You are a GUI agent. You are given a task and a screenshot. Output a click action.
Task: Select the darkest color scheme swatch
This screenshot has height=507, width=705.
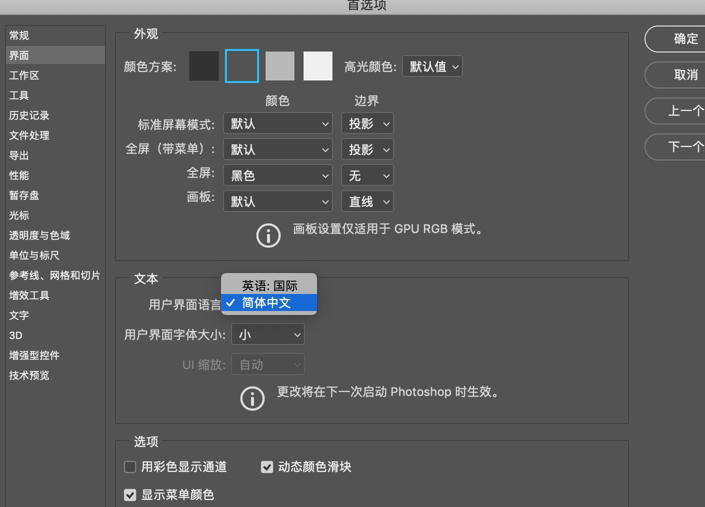pos(203,65)
